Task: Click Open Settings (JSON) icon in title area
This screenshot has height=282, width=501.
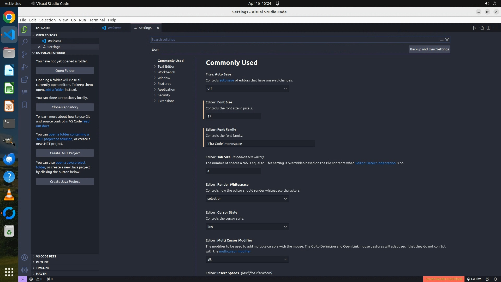Action: tap(481, 28)
